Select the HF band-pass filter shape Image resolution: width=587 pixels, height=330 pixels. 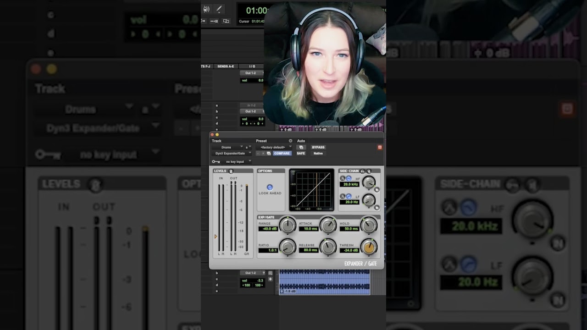click(x=343, y=178)
